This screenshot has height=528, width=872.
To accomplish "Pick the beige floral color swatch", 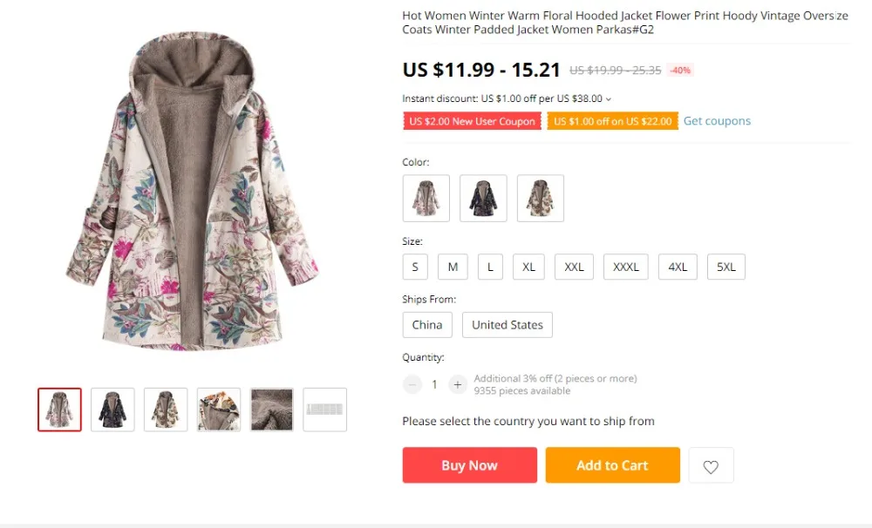I will (541, 199).
